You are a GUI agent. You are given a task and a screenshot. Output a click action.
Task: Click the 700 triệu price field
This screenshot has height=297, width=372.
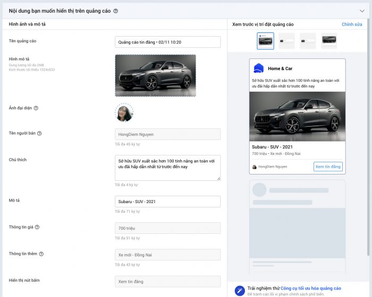(x=168, y=228)
